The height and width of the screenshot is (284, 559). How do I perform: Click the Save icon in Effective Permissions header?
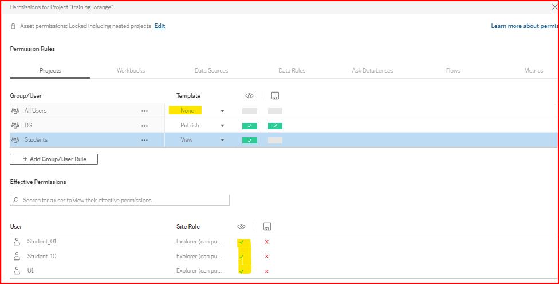click(x=266, y=227)
